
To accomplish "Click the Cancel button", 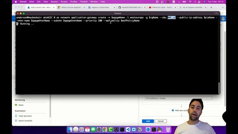I will click(161, 121).
